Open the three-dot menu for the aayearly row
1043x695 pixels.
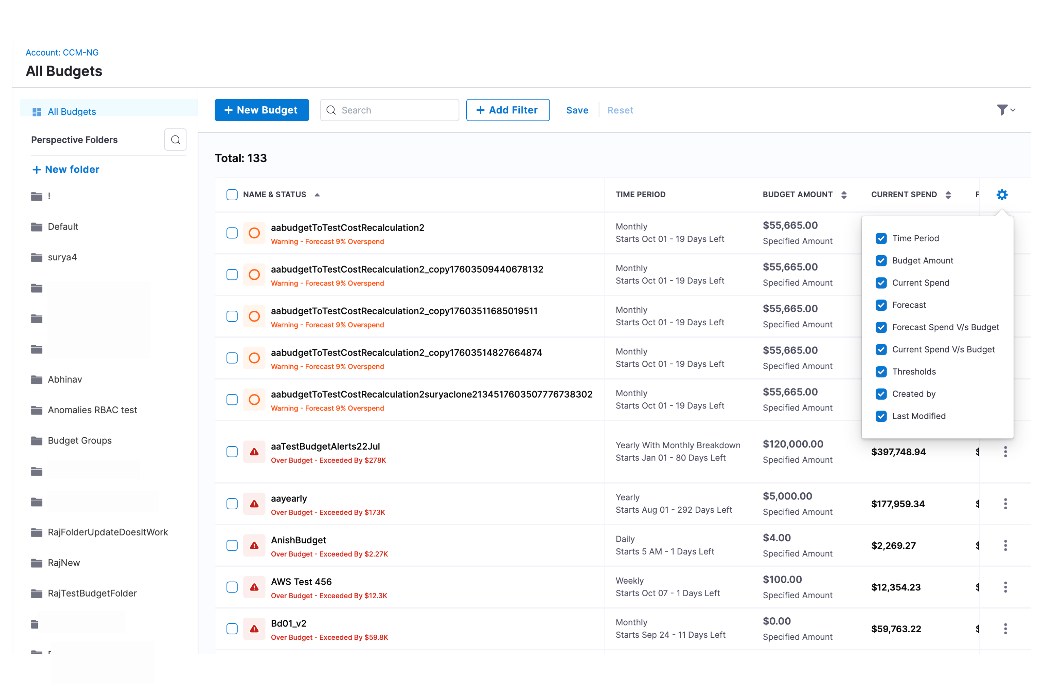[x=1005, y=504]
